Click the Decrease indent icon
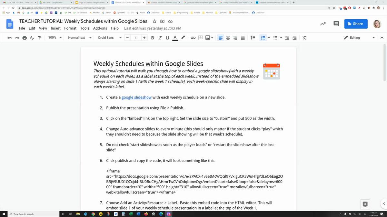Image resolution: width=387 pixels, height=217 pixels. point(287,38)
